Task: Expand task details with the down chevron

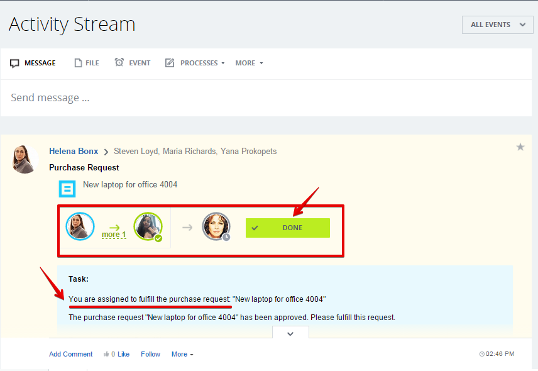Action: coord(290,333)
